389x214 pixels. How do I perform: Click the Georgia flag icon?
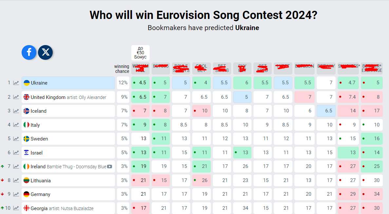[x=27, y=208]
